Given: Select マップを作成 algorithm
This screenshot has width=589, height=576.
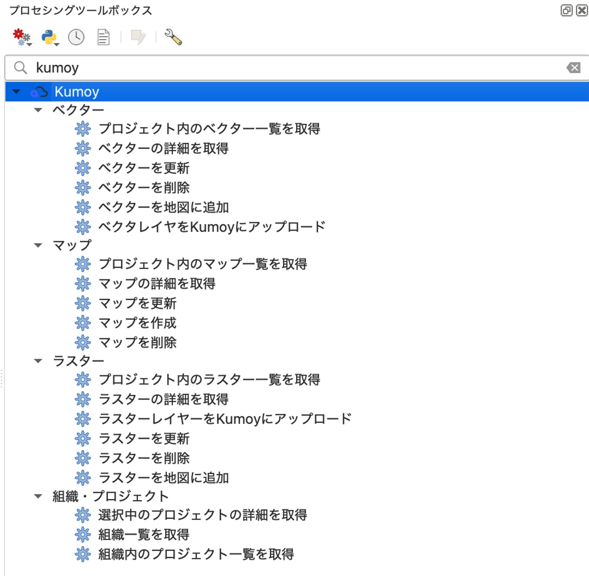Looking at the screenshot, I should pos(138,323).
